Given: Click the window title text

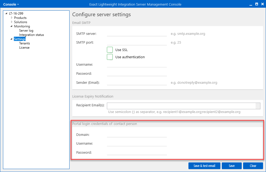Looking at the screenshot, I should pos(135,5).
